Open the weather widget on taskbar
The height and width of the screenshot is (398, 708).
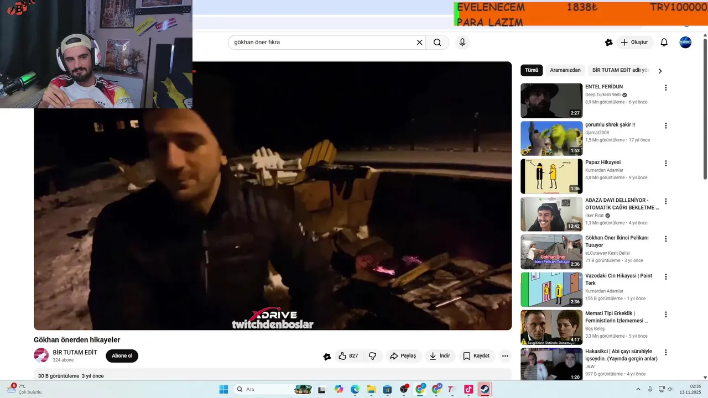pyautogui.click(x=23, y=389)
